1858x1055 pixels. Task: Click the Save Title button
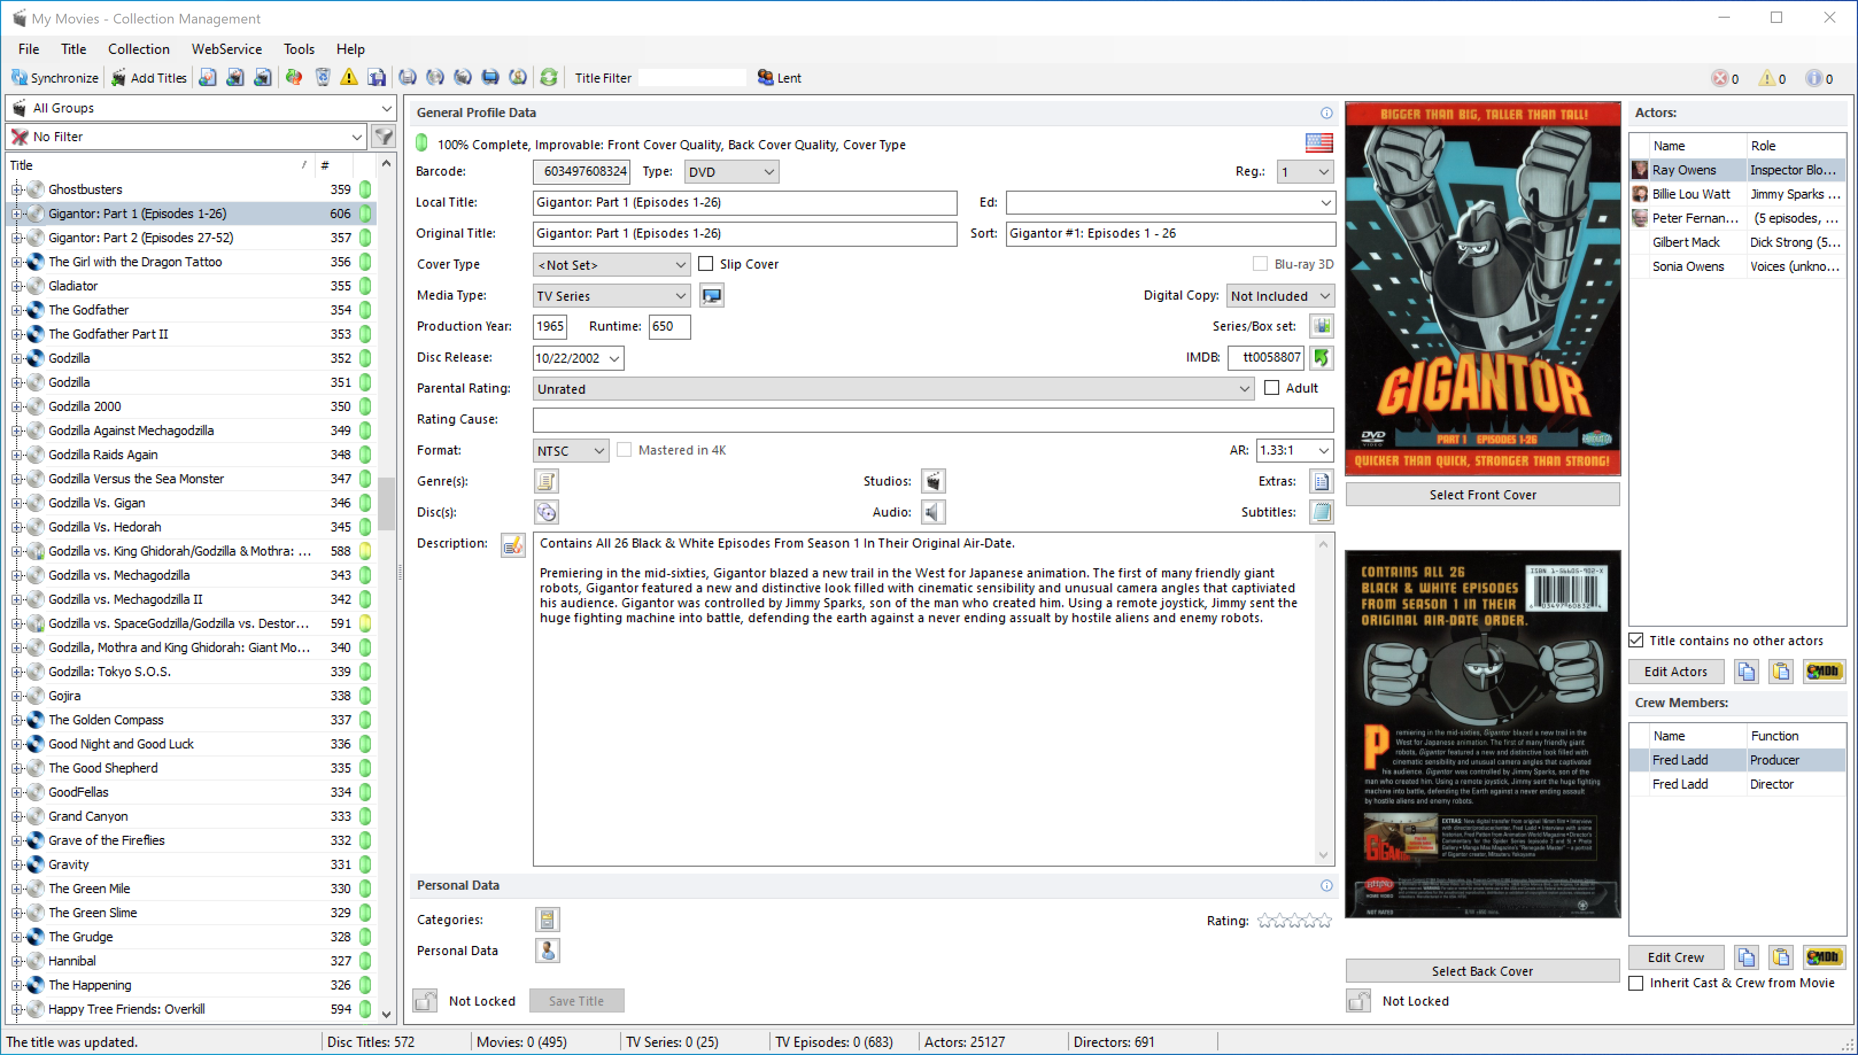pyautogui.click(x=576, y=1000)
